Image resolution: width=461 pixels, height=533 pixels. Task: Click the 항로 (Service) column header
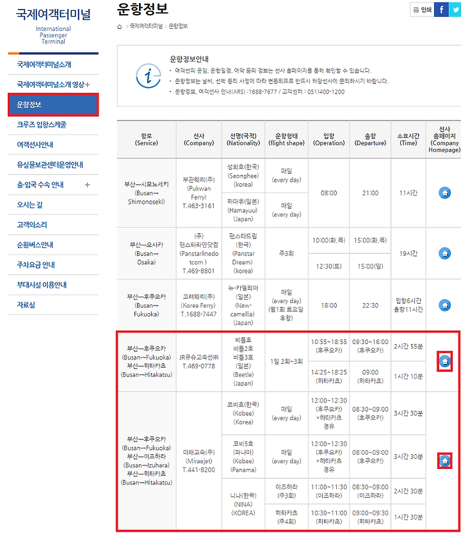click(x=147, y=140)
